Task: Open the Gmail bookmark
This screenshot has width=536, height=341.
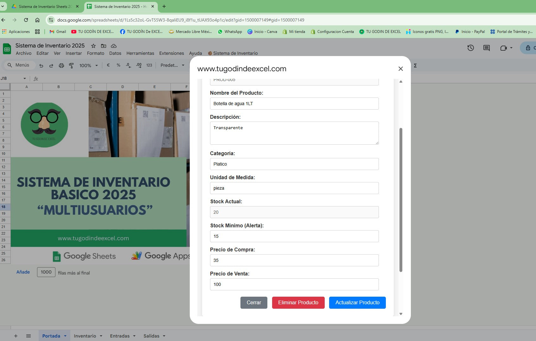Action: tap(58, 32)
